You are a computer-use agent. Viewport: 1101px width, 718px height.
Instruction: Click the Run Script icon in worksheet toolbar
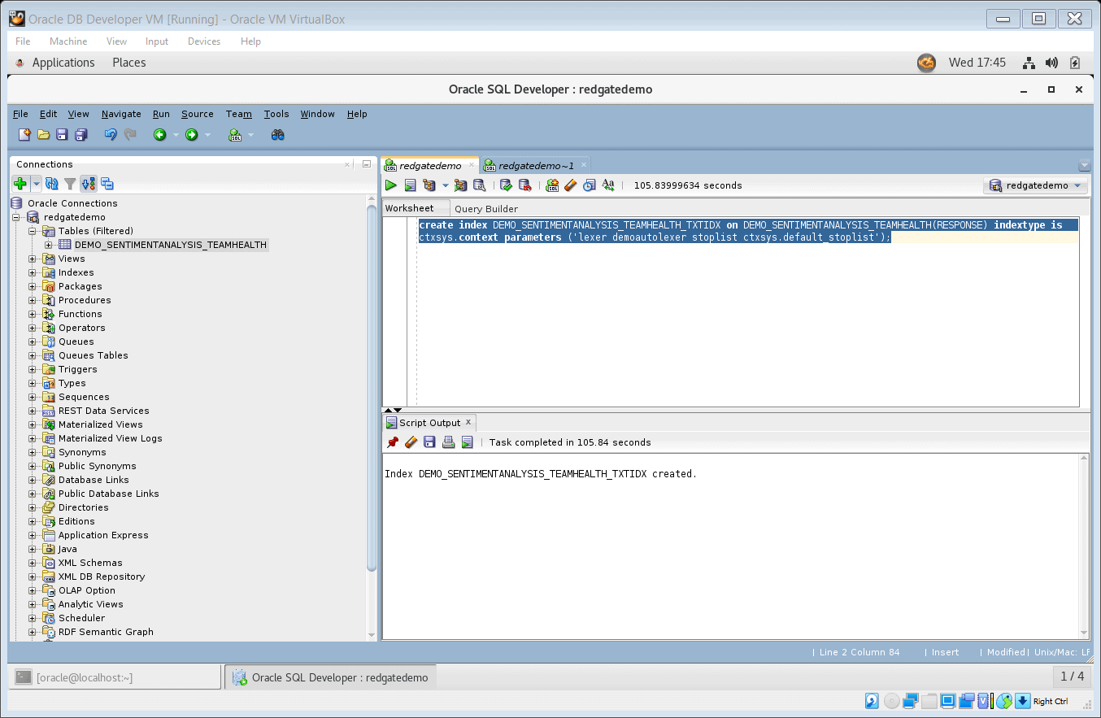click(x=410, y=185)
